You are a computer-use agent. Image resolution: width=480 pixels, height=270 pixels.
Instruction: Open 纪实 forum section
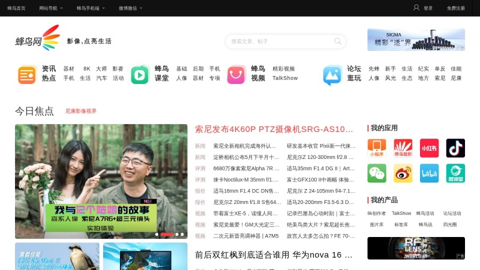424,69
